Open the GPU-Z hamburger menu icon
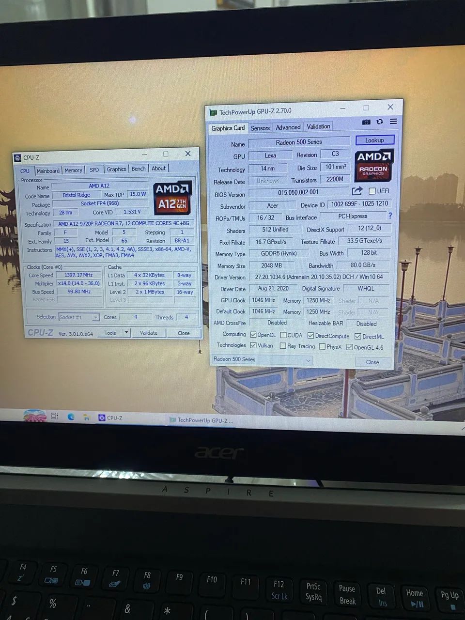The height and width of the screenshot is (620, 465). pyautogui.click(x=393, y=121)
